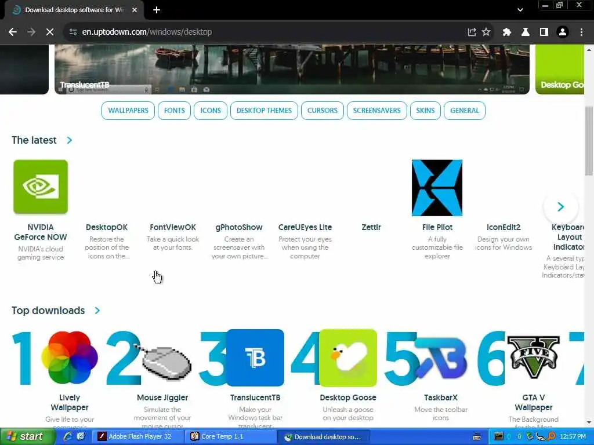This screenshot has width=594, height=445.
Task: Select the GENERAL category
Action: pyautogui.click(x=465, y=111)
